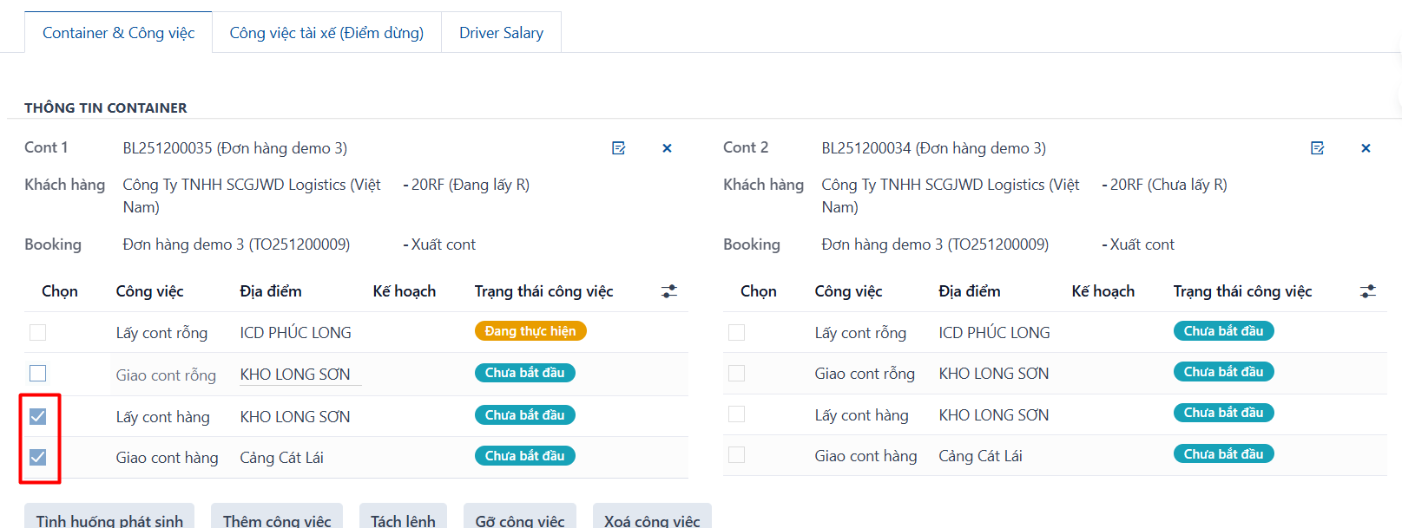Check Giao cont rỗng box under Cont 1
The image size is (1402, 528).
[37, 373]
